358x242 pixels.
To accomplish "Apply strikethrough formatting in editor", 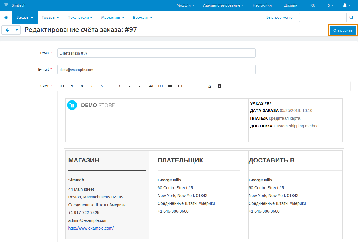I will point(101,86).
